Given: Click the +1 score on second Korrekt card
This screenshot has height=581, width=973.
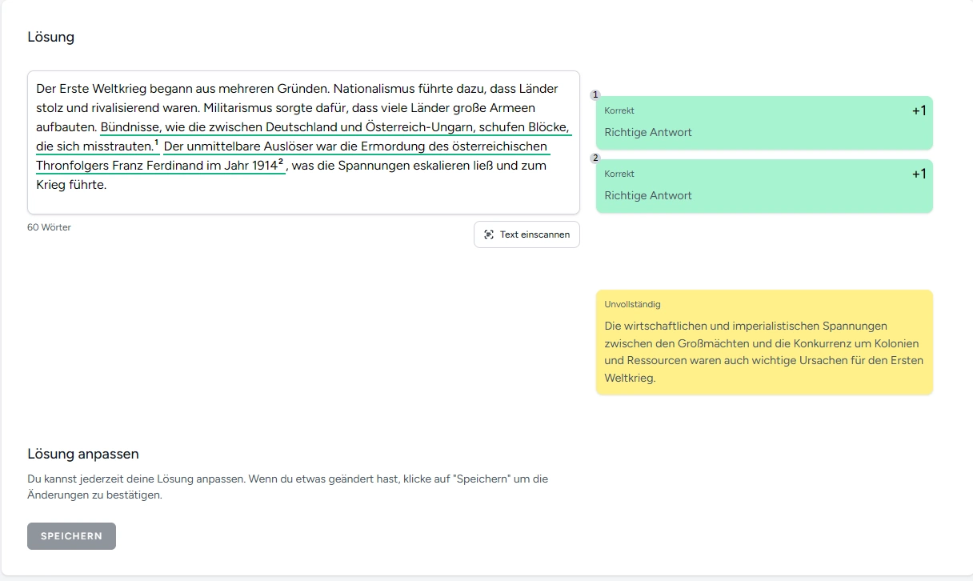Looking at the screenshot, I should click(919, 174).
